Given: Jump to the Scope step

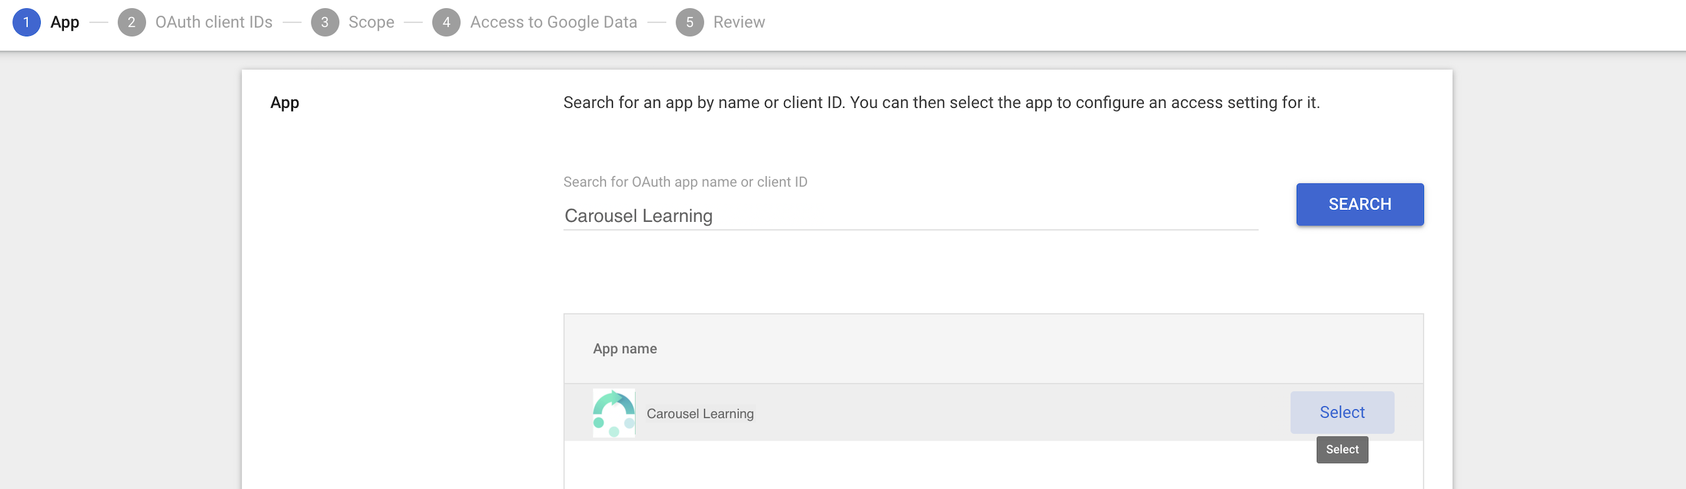Looking at the screenshot, I should click(x=371, y=23).
